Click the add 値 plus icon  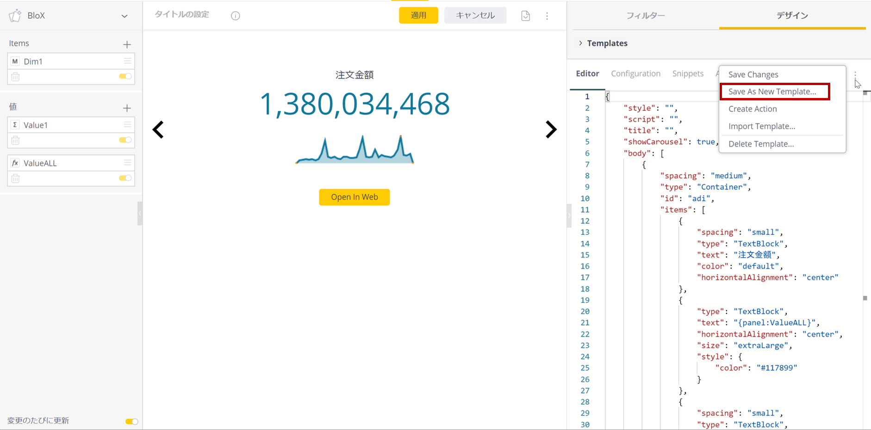pyautogui.click(x=127, y=108)
